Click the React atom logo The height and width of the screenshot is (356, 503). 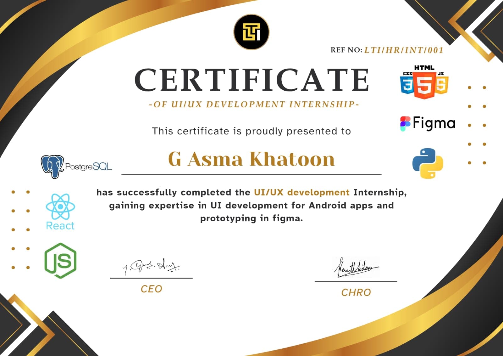tap(60, 206)
